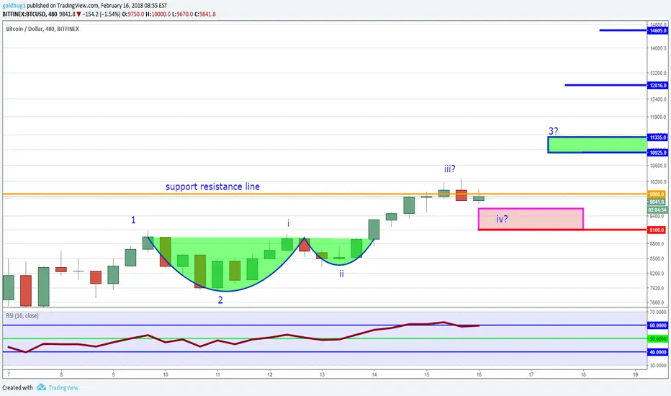
Task: Click date 19 on the time axis
Action: tap(635, 374)
